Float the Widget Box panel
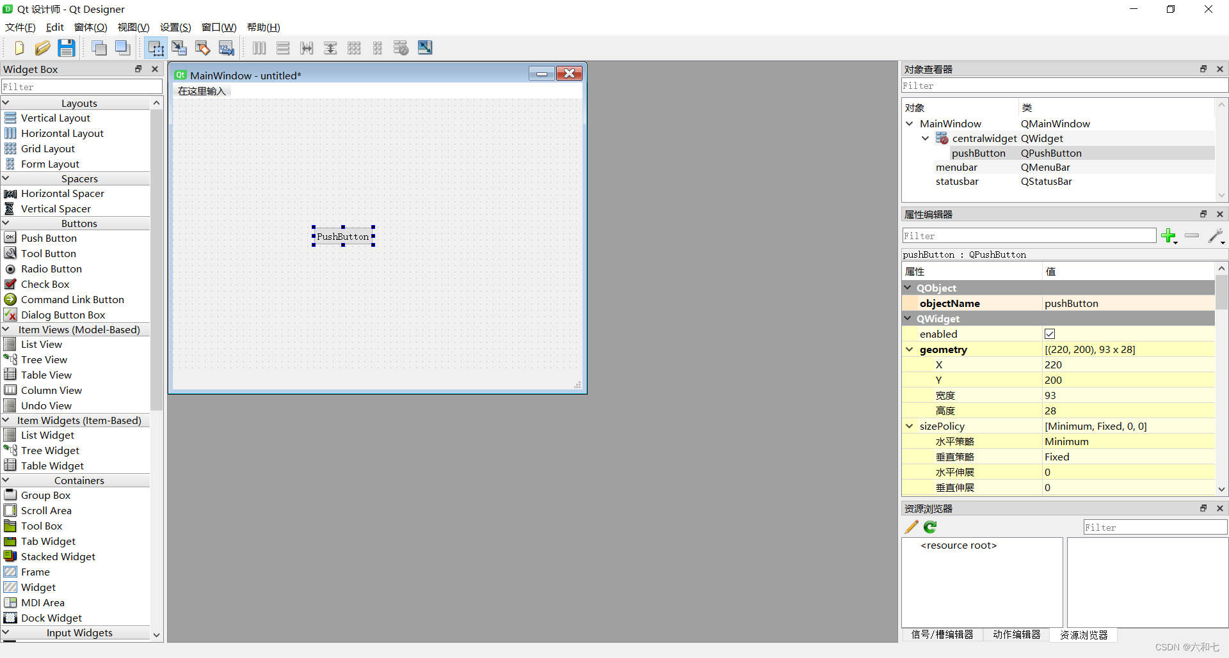The image size is (1229, 658). 138,69
